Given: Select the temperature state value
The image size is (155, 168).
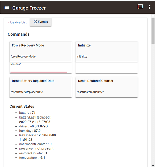Looking at the screenshot, I should click(42, 158).
